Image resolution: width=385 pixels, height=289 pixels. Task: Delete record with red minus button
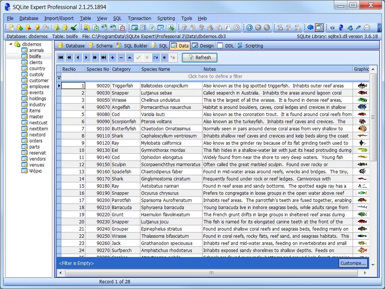[121, 58]
